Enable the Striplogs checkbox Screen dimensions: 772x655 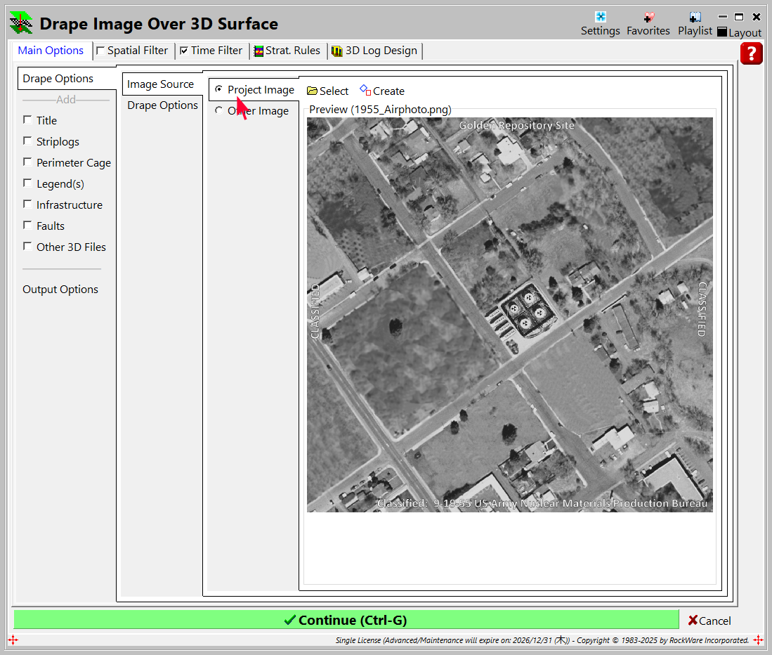(27, 141)
